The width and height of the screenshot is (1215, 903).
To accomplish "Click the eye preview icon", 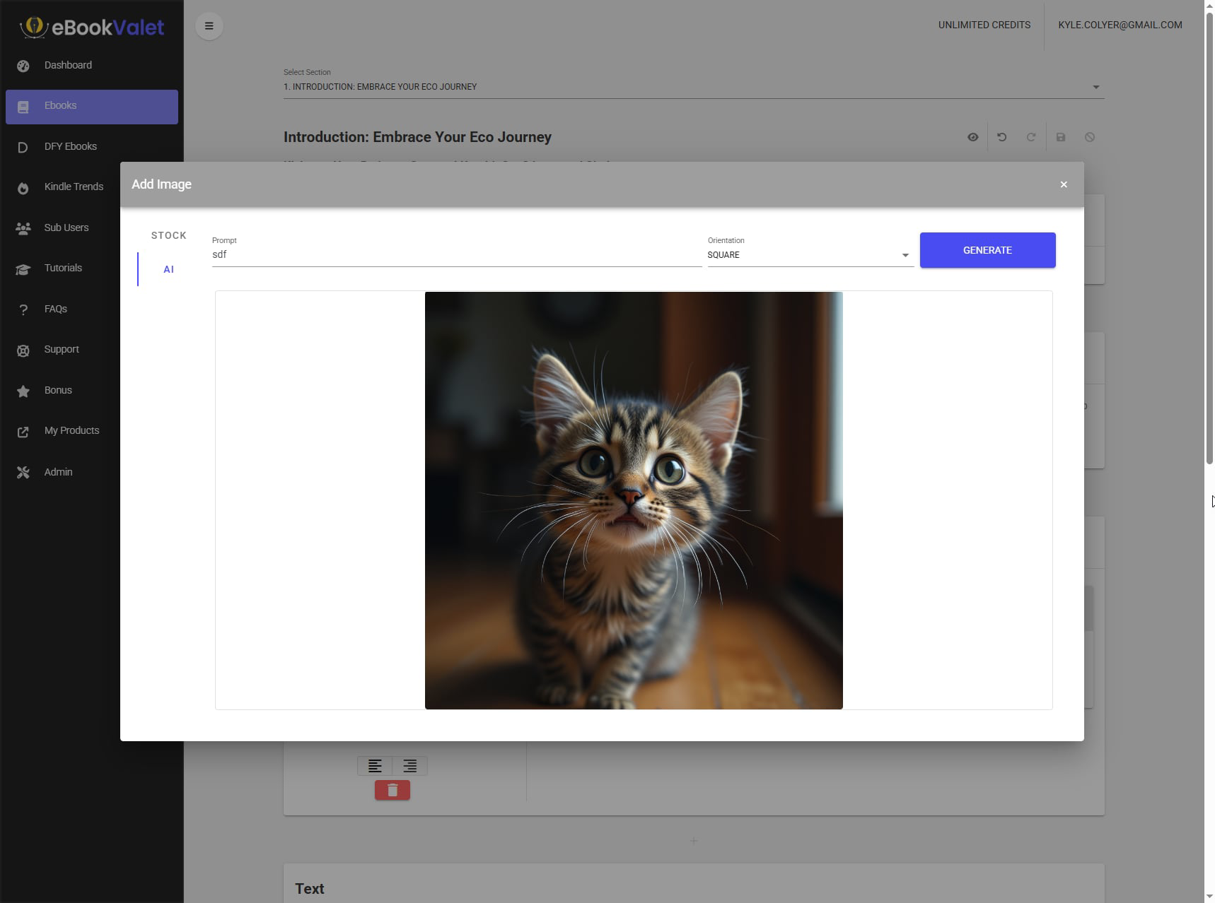I will click(972, 137).
